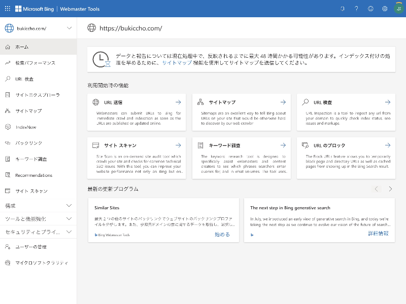Click the キーワード調査 document icon in sidebar

8,159
